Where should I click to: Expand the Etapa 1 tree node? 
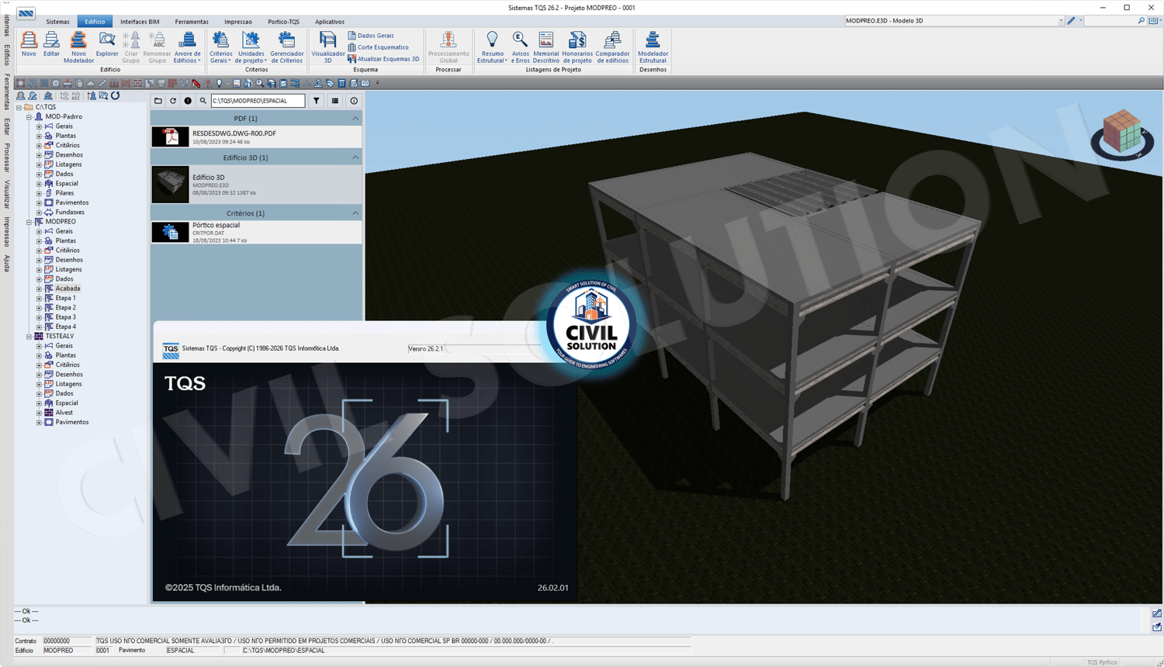(x=39, y=299)
